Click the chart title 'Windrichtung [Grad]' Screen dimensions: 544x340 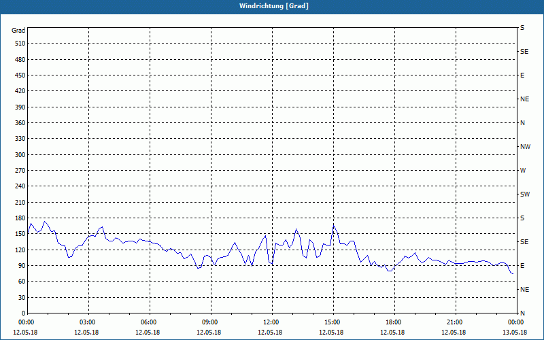[x=274, y=6]
